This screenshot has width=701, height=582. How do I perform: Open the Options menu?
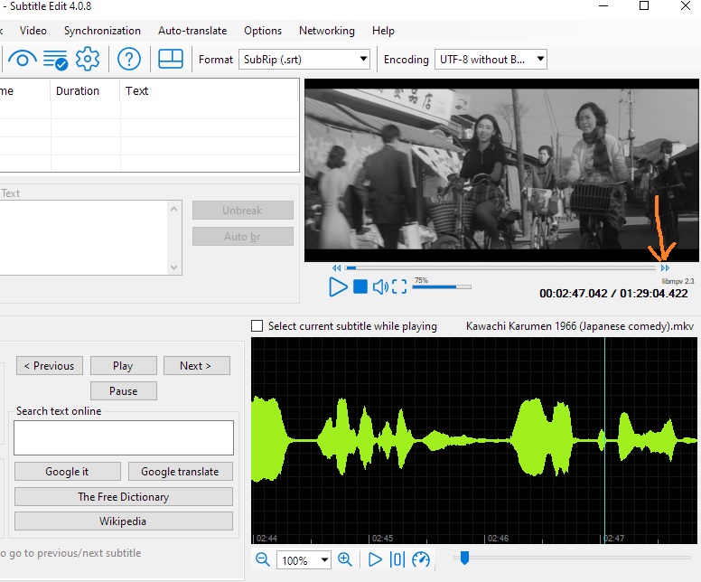tap(263, 31)
